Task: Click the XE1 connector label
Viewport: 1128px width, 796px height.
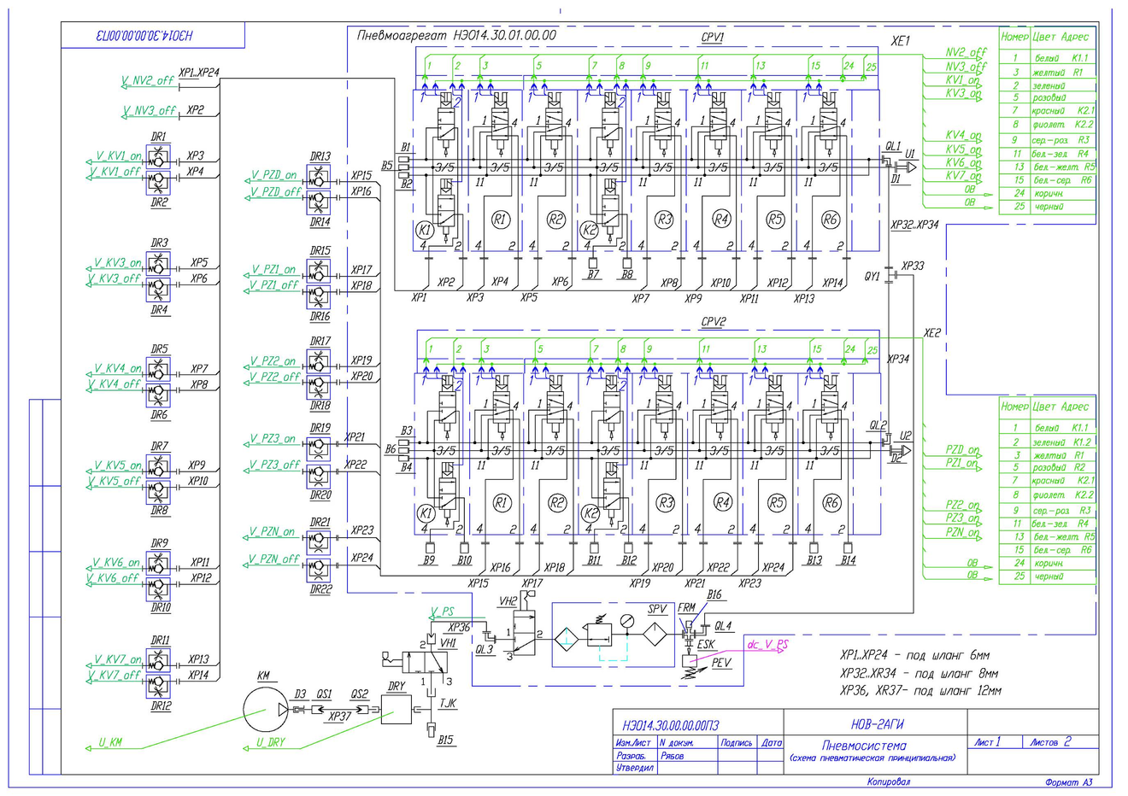Action: click(901, 41)
